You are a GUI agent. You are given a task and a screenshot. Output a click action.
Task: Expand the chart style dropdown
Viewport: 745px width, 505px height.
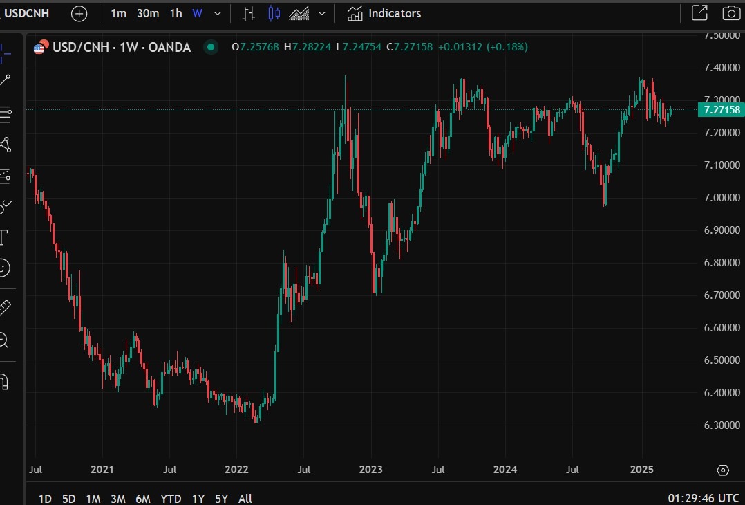coord(321,13)
